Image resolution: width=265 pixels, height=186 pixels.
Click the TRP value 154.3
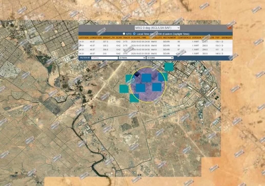pyautogui.click(x=218, y=45)
